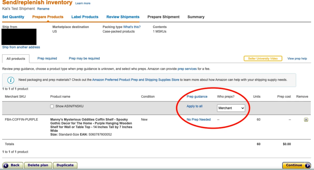
Task: Open the Seller University Video
Action: point(263,59)
